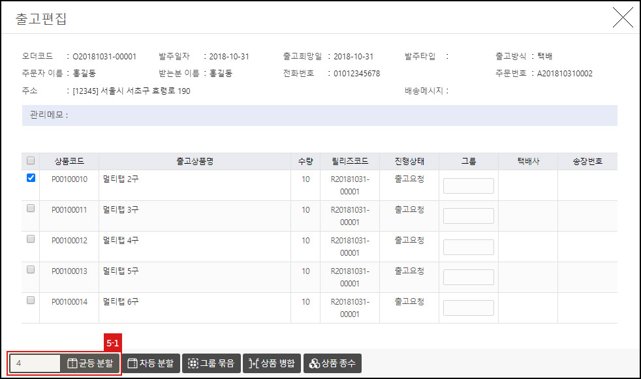
Task: Click the 상품 종수 (product count) button
Action: 332,364
